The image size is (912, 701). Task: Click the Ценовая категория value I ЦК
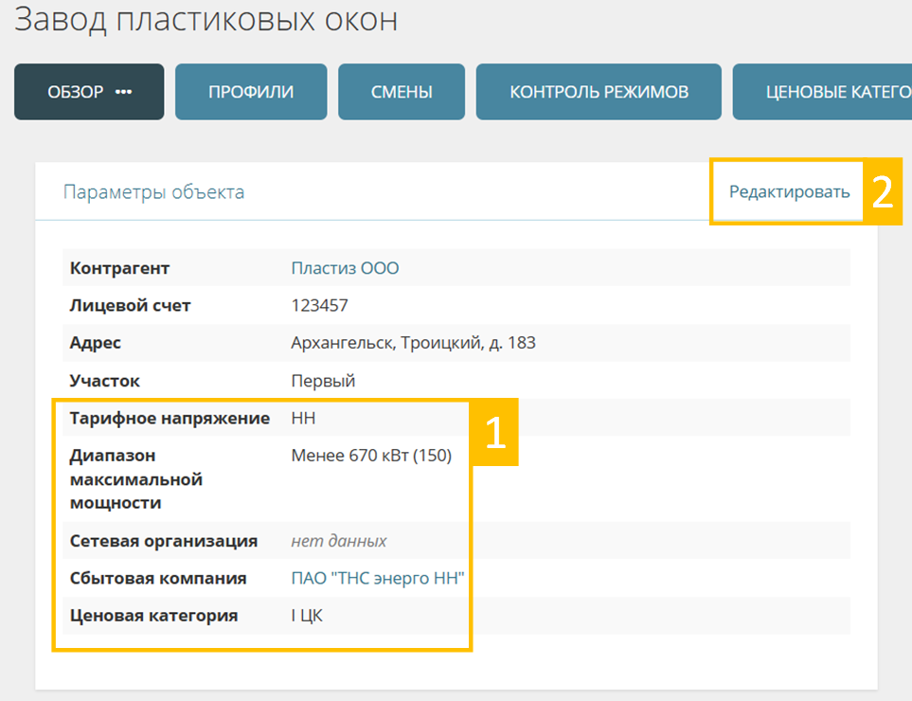(307, 616)
